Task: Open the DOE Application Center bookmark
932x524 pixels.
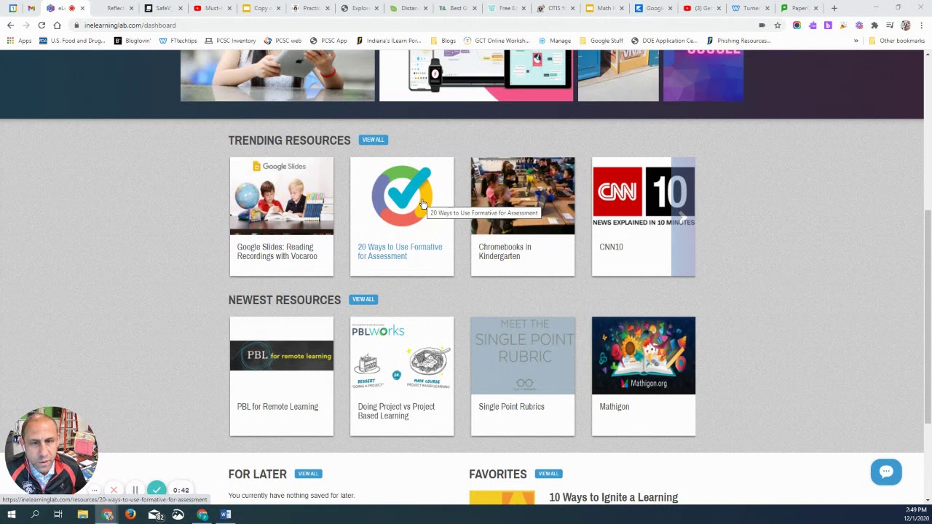Action: [x=664, y=41]
